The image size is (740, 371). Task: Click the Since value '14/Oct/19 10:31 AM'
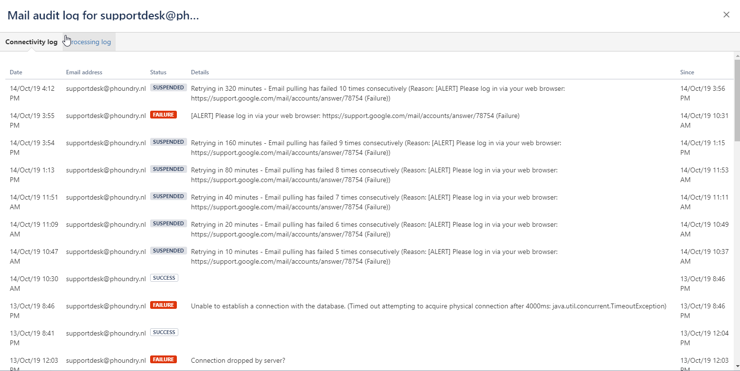pyautogui.click(x=705, y=121)
